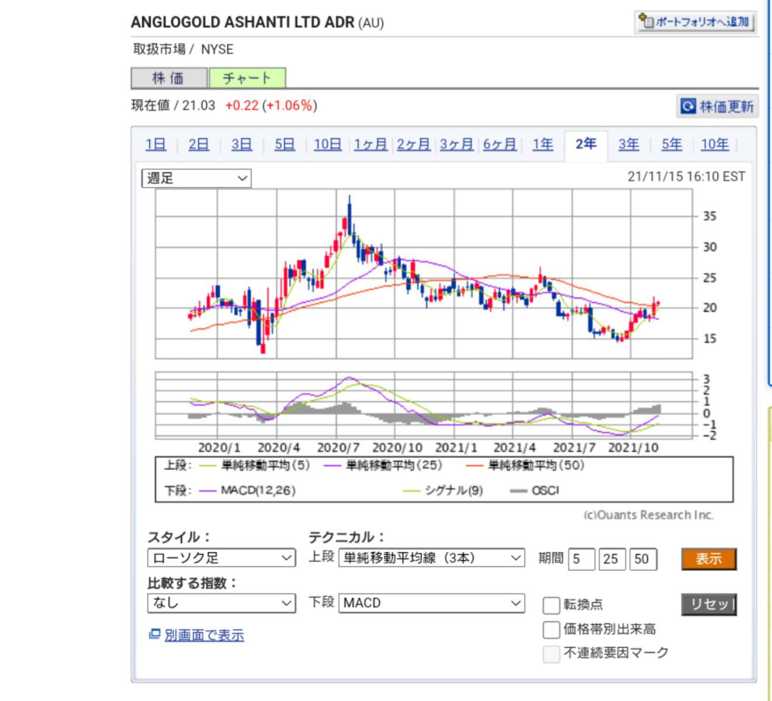772x701 pixels.
Task: Enable the 転換点 checkbox
Action: (551, 605)
